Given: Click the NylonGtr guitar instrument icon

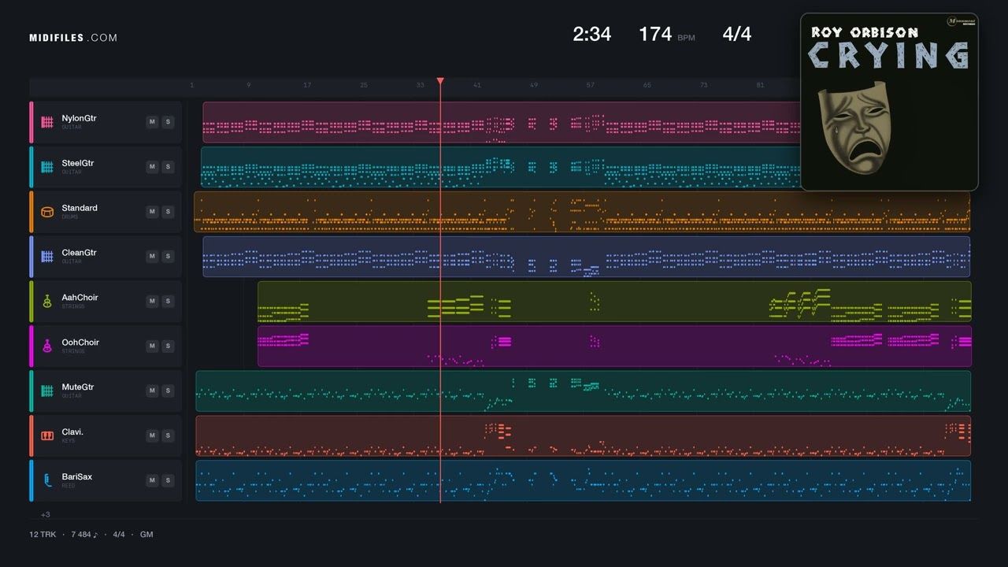Looking at the screenshot, I should coord(47,122).
